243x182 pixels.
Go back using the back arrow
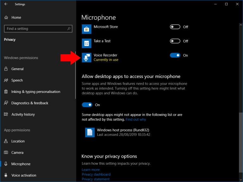[6, 4]
